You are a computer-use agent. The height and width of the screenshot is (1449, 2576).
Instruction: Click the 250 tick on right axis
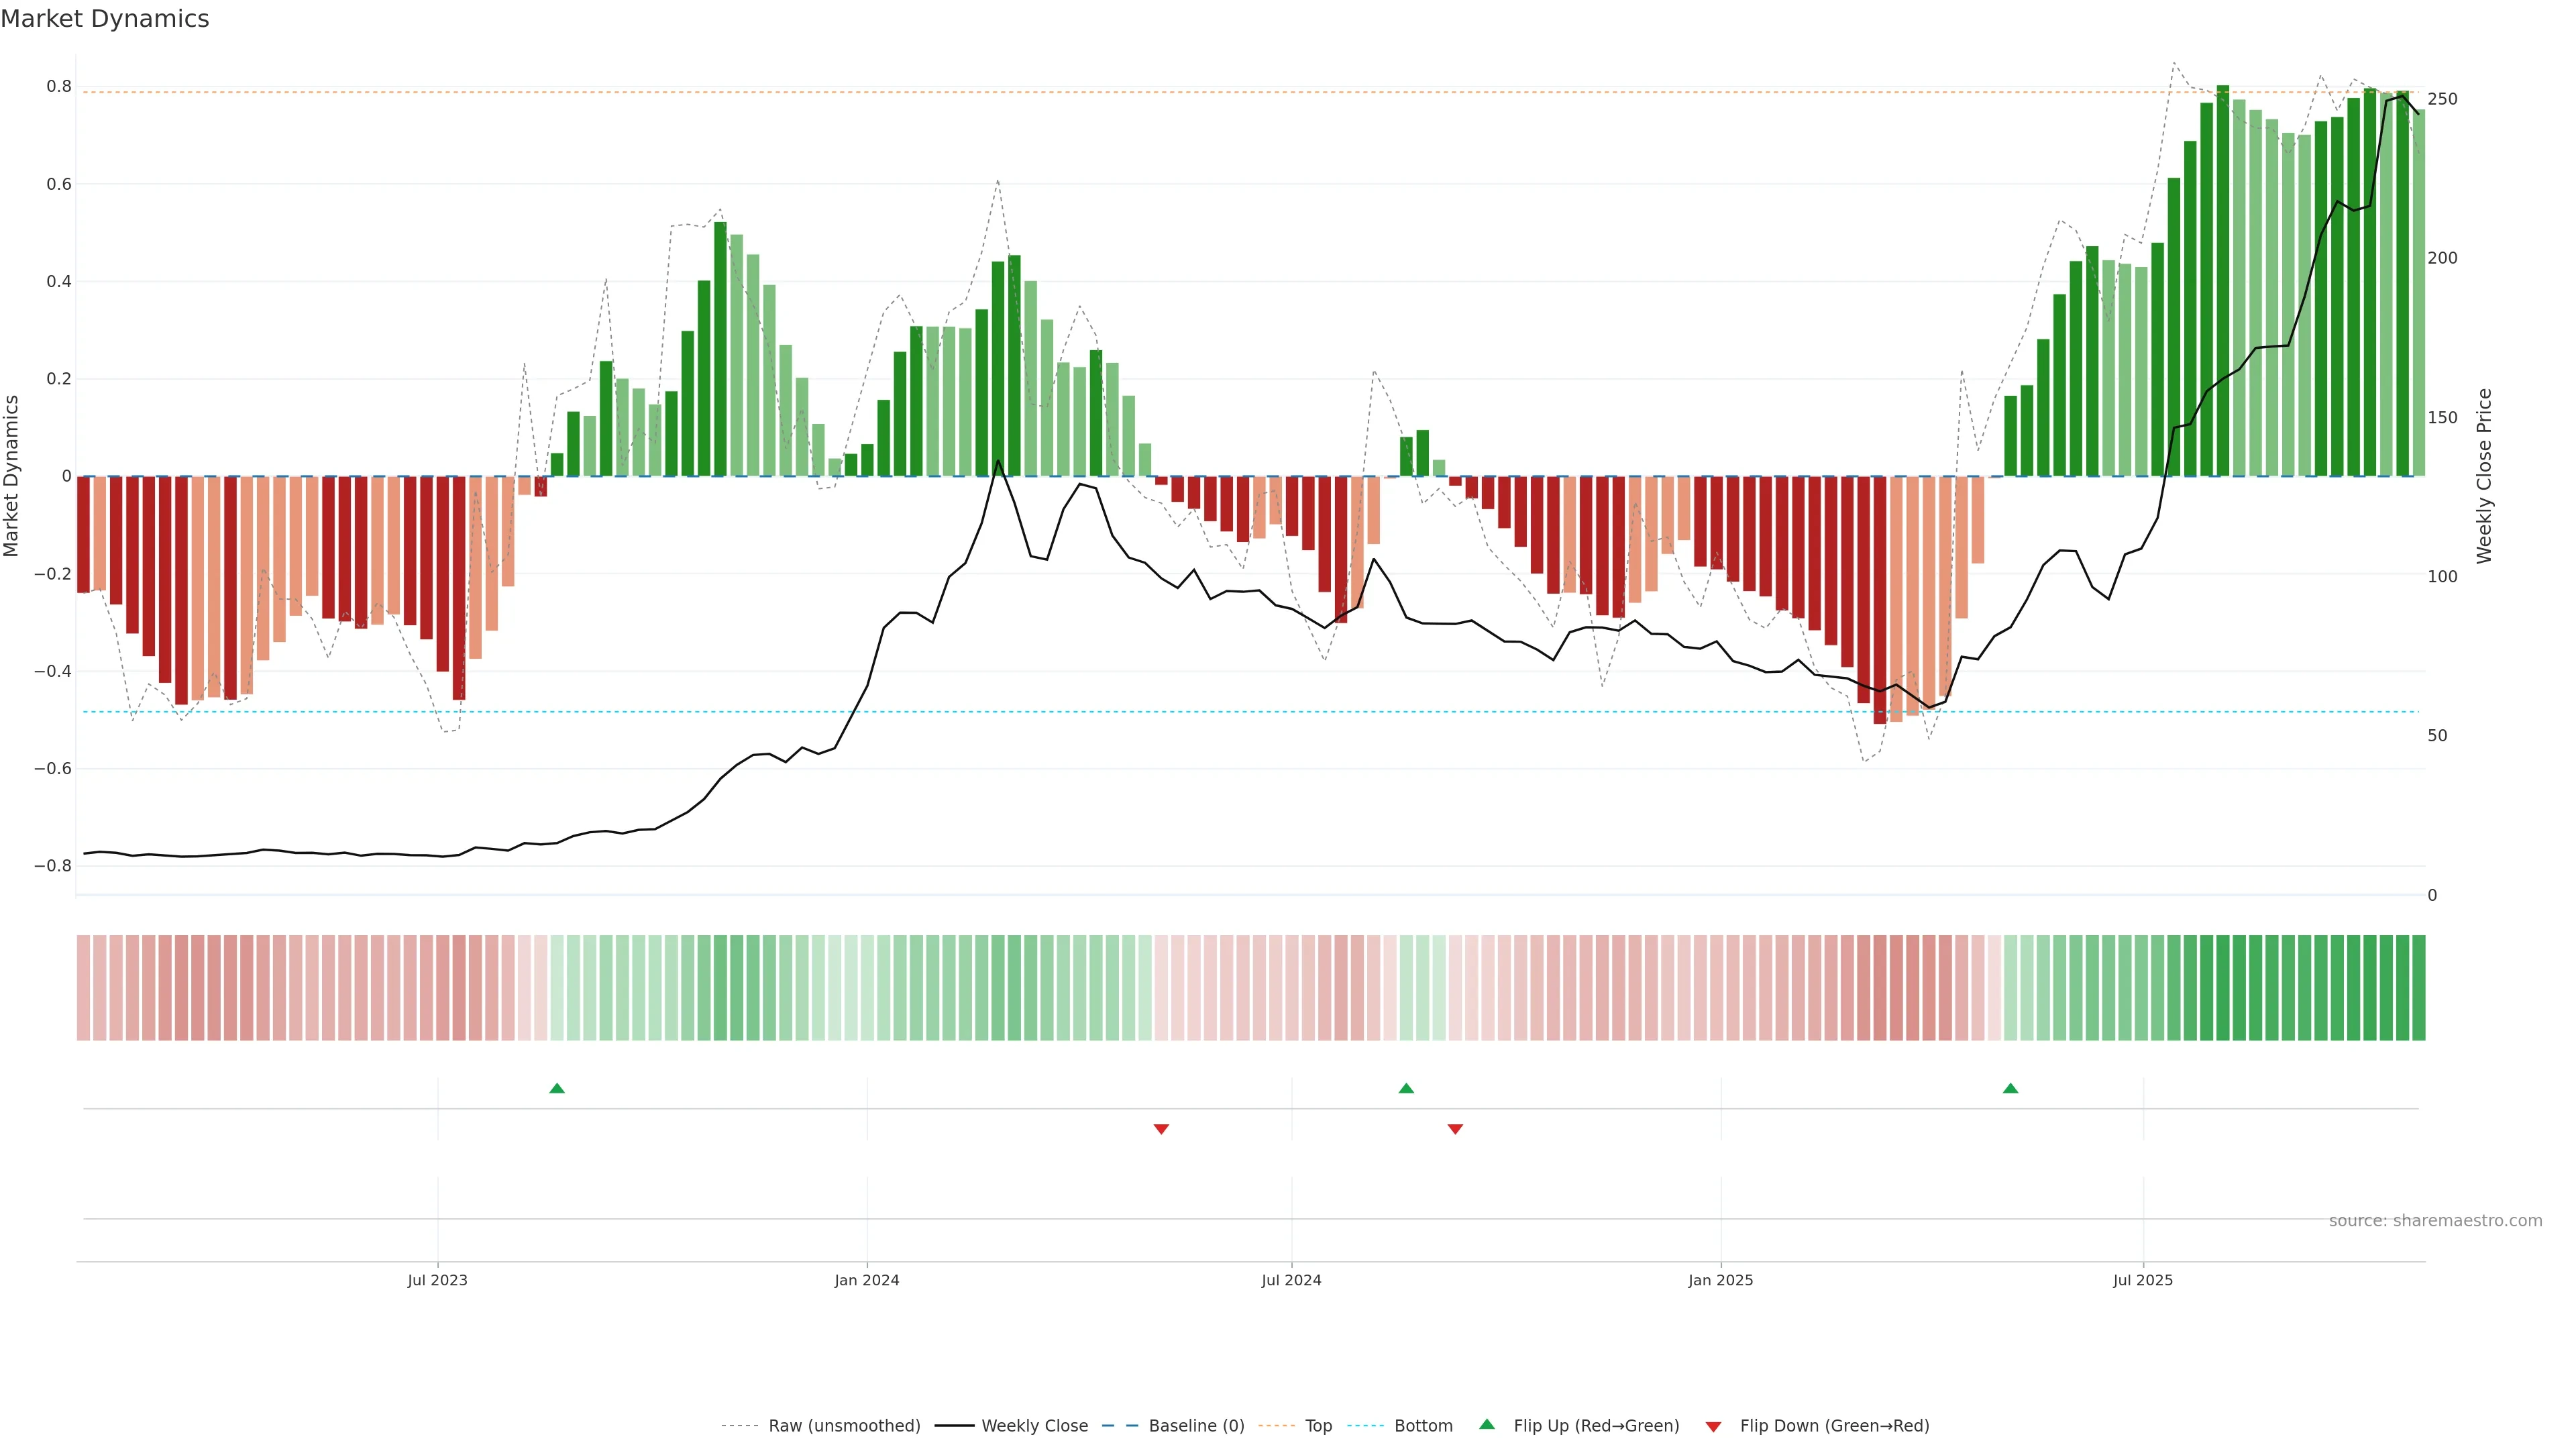coord(2442,99)
